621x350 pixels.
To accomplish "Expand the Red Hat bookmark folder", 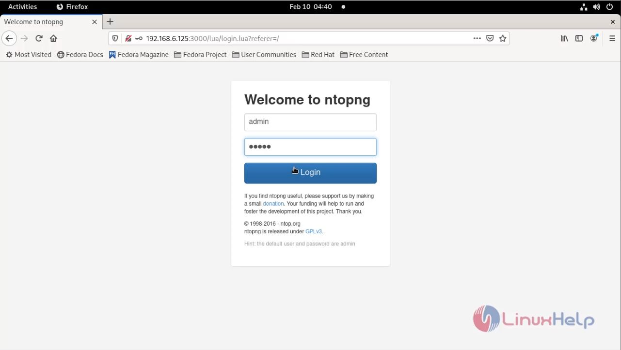I will point(318,55).
